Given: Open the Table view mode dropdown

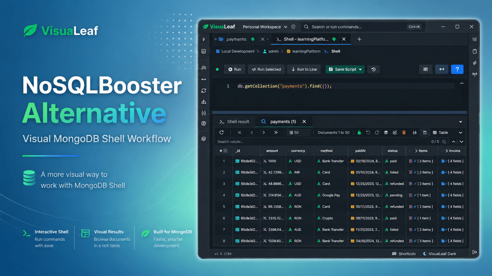Looking at the screenshot, I should pos(447,132).
